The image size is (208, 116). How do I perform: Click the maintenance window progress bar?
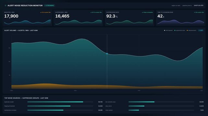coord(60,110)
